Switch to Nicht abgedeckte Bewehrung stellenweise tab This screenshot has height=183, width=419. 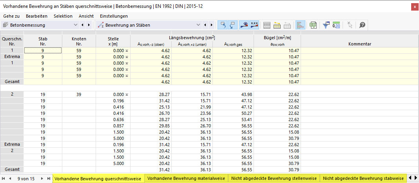click(x=274, y=178)
